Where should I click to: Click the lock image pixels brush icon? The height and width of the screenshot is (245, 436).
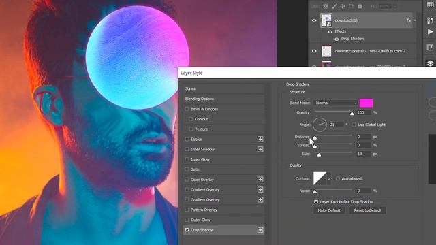coord(334,6)
